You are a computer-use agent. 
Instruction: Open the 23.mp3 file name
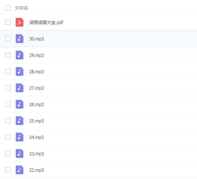click(x=37, y=154)
